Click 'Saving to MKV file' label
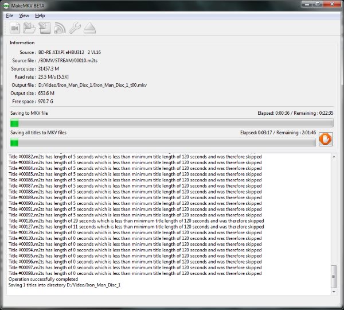Screen dimensions: 344x310 point(29,113)
